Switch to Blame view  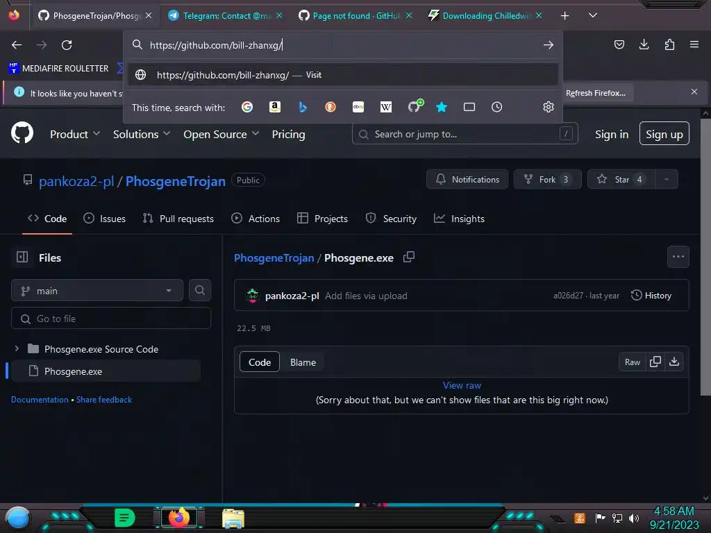point(303,362)
